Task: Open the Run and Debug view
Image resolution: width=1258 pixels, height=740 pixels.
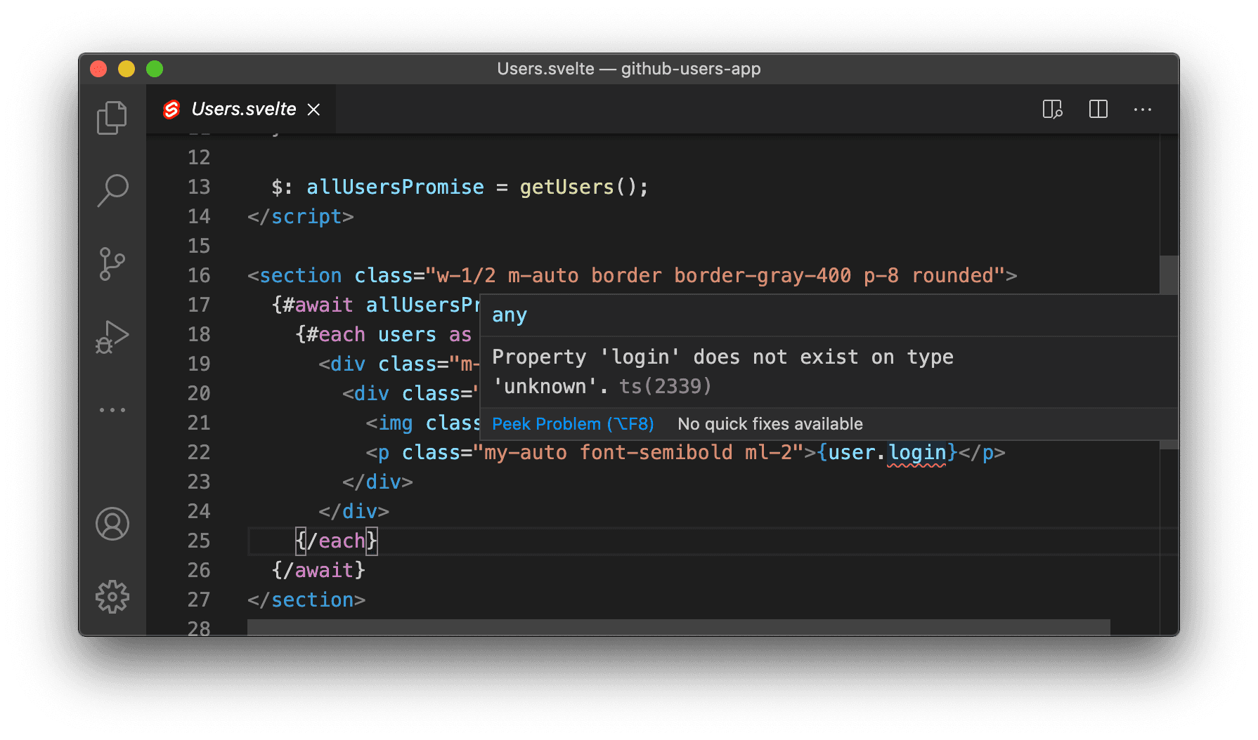Action: [112, 337]
